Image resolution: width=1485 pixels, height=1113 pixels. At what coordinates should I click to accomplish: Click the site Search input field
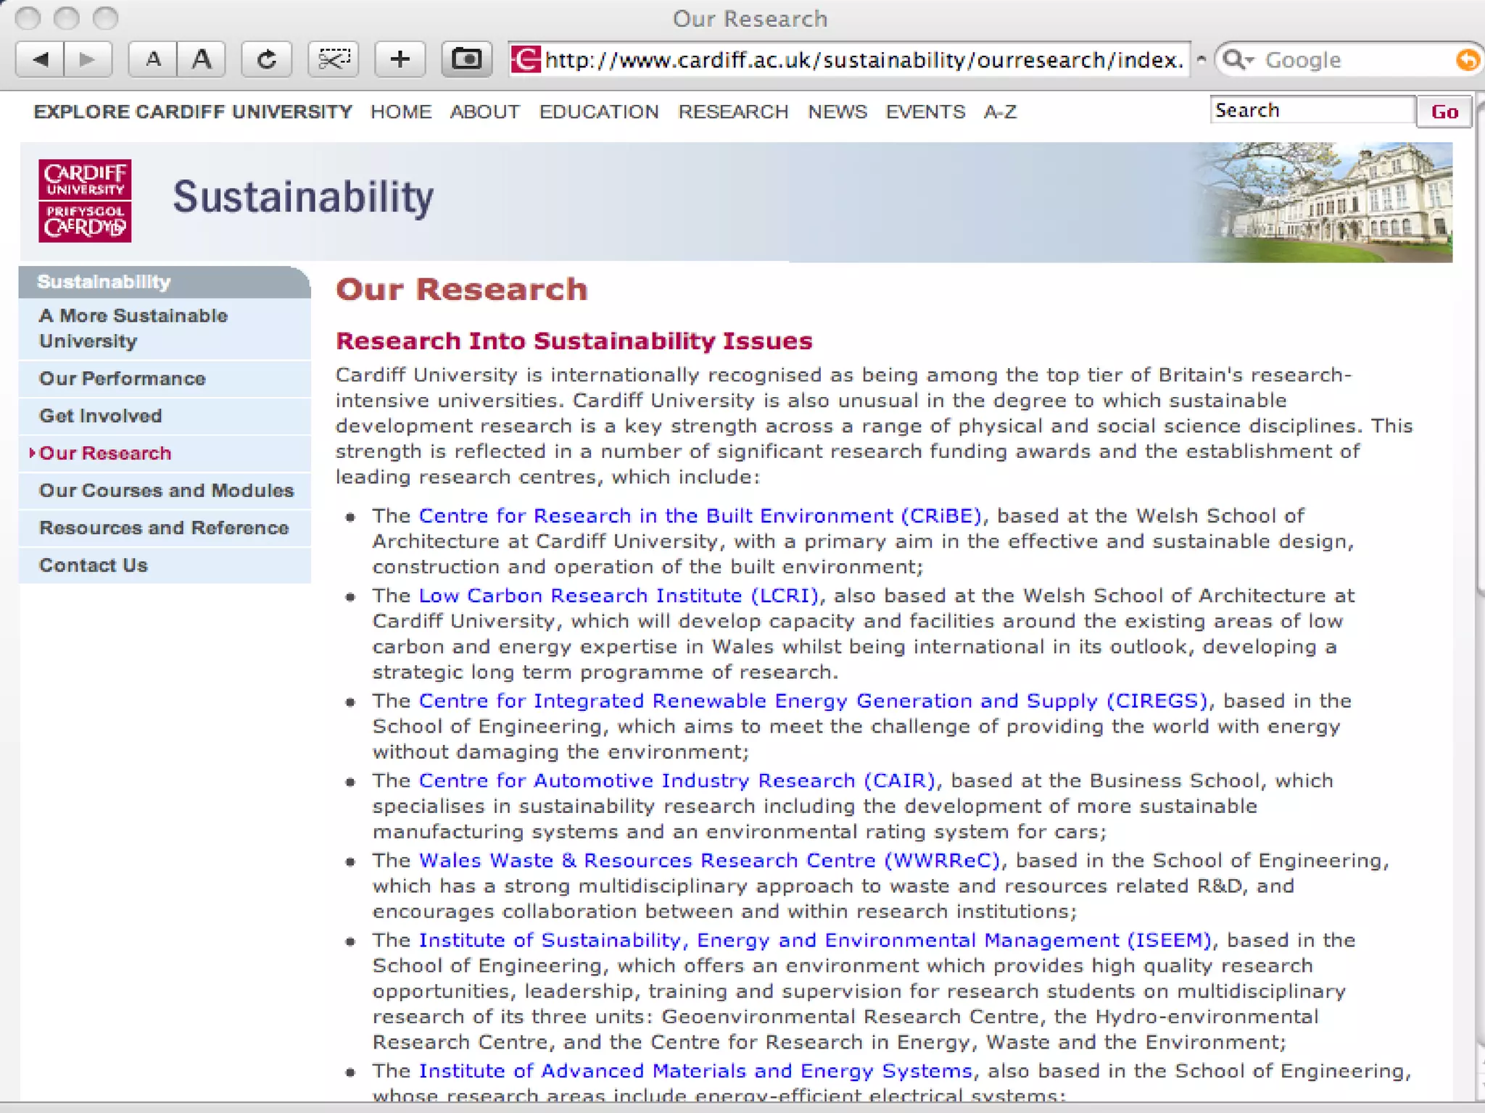(1311, 110)
